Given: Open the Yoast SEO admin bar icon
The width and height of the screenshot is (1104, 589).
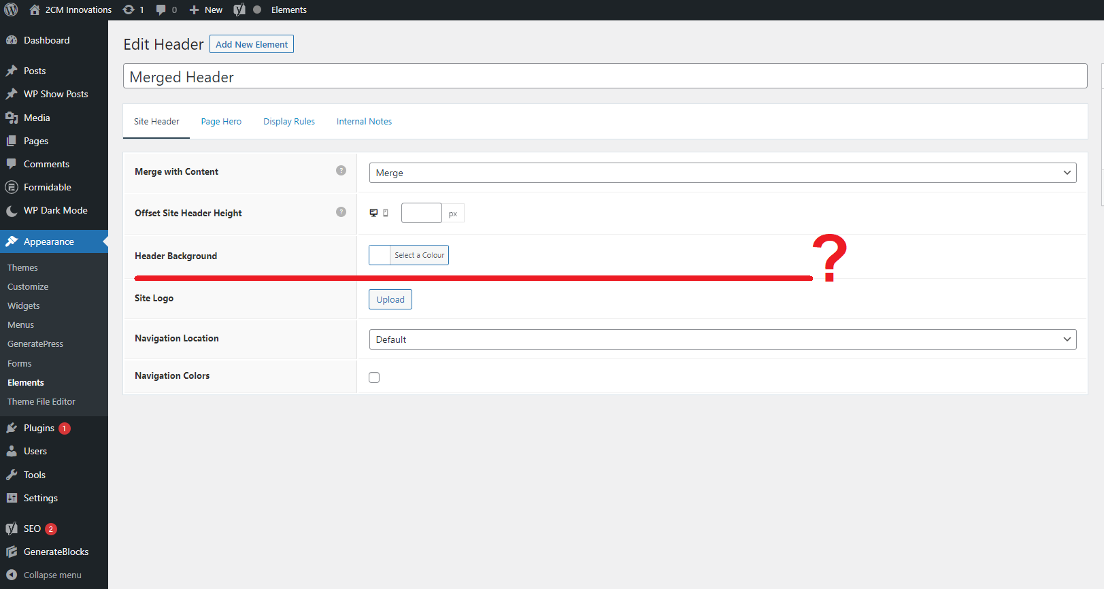Looking at the screenshot, I should coord(239,10).
